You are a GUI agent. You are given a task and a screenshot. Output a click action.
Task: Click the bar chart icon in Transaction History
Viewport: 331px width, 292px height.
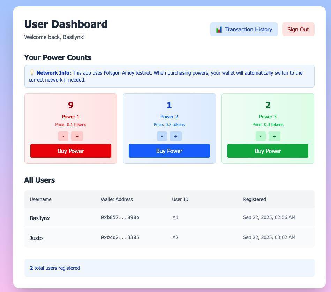pyautogui.click(x=219, y=30)
